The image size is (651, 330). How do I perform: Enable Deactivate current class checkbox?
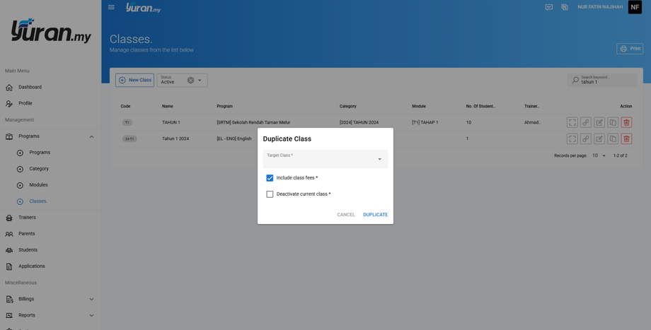(270, 194)
